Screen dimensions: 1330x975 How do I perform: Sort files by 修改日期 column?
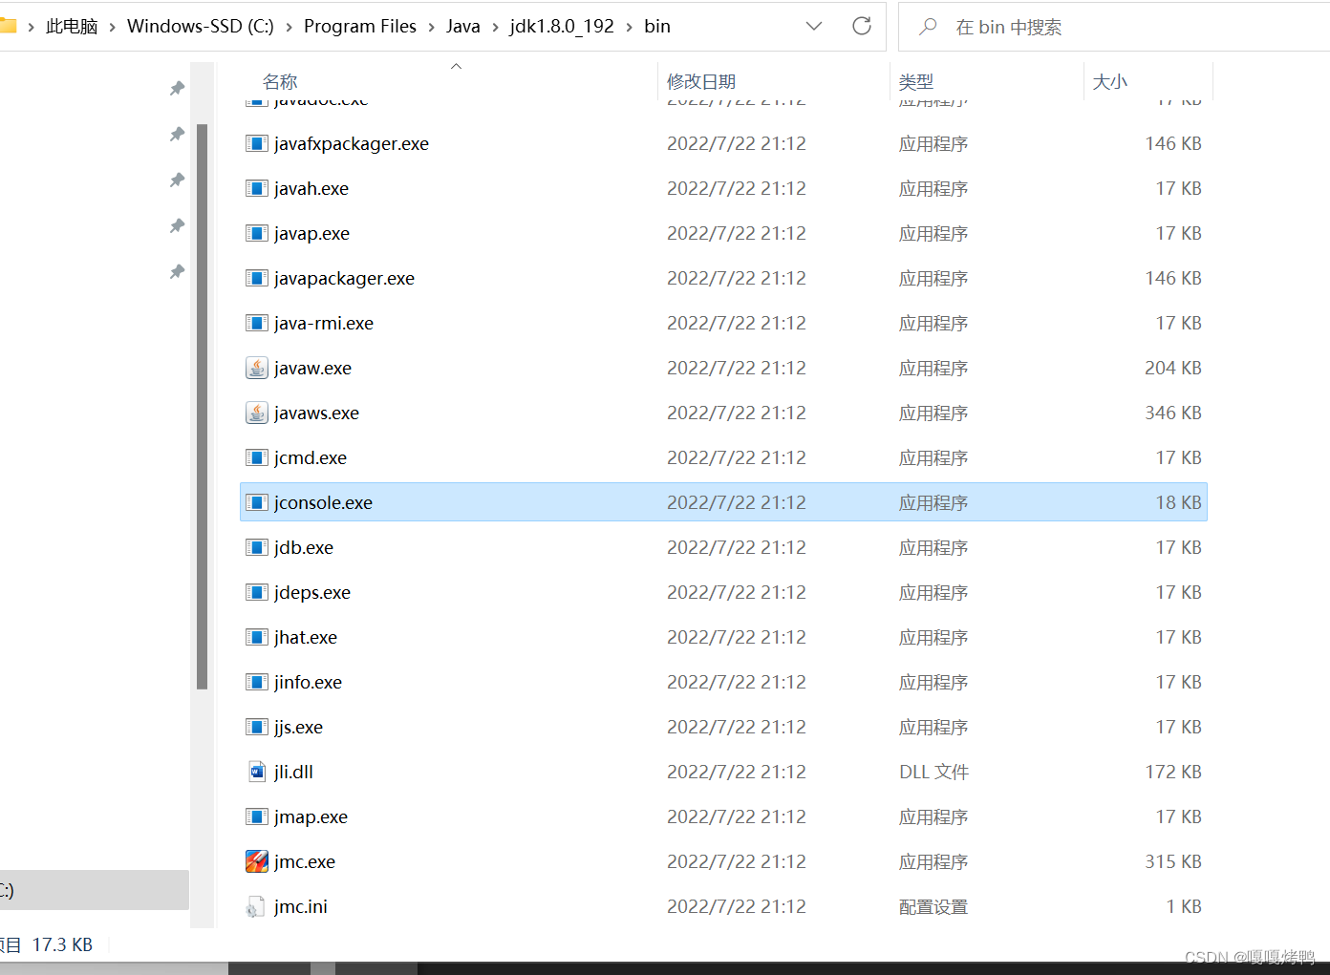[701, 82]
